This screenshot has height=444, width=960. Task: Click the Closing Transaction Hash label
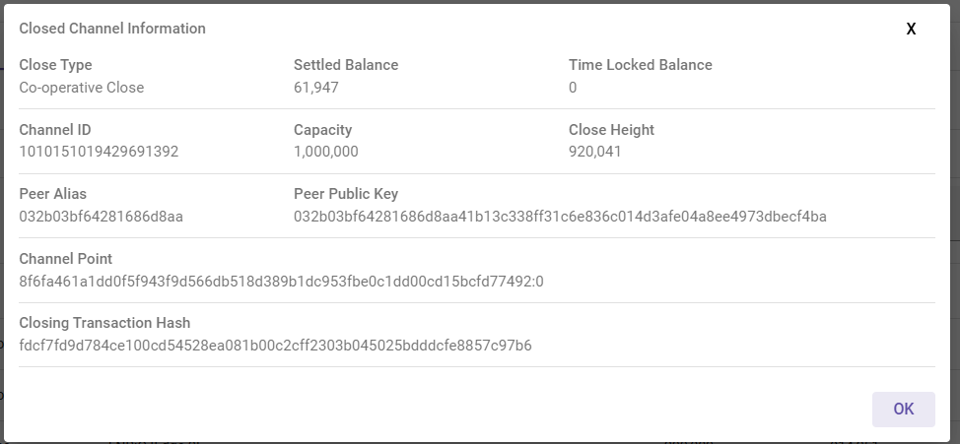coord(104,323)
